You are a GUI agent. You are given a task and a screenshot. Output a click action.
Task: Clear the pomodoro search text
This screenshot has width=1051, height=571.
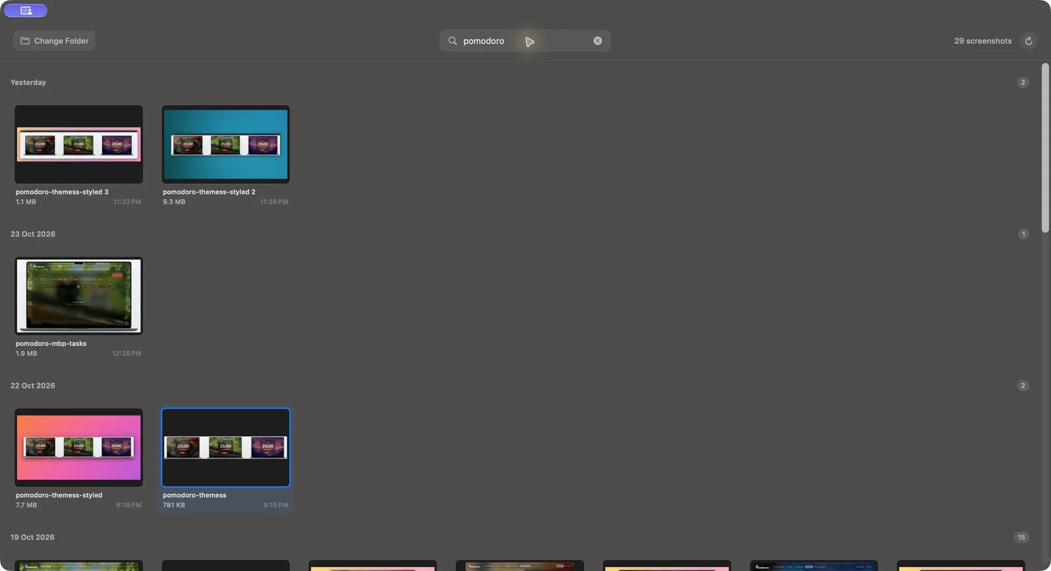click(598, 41)
